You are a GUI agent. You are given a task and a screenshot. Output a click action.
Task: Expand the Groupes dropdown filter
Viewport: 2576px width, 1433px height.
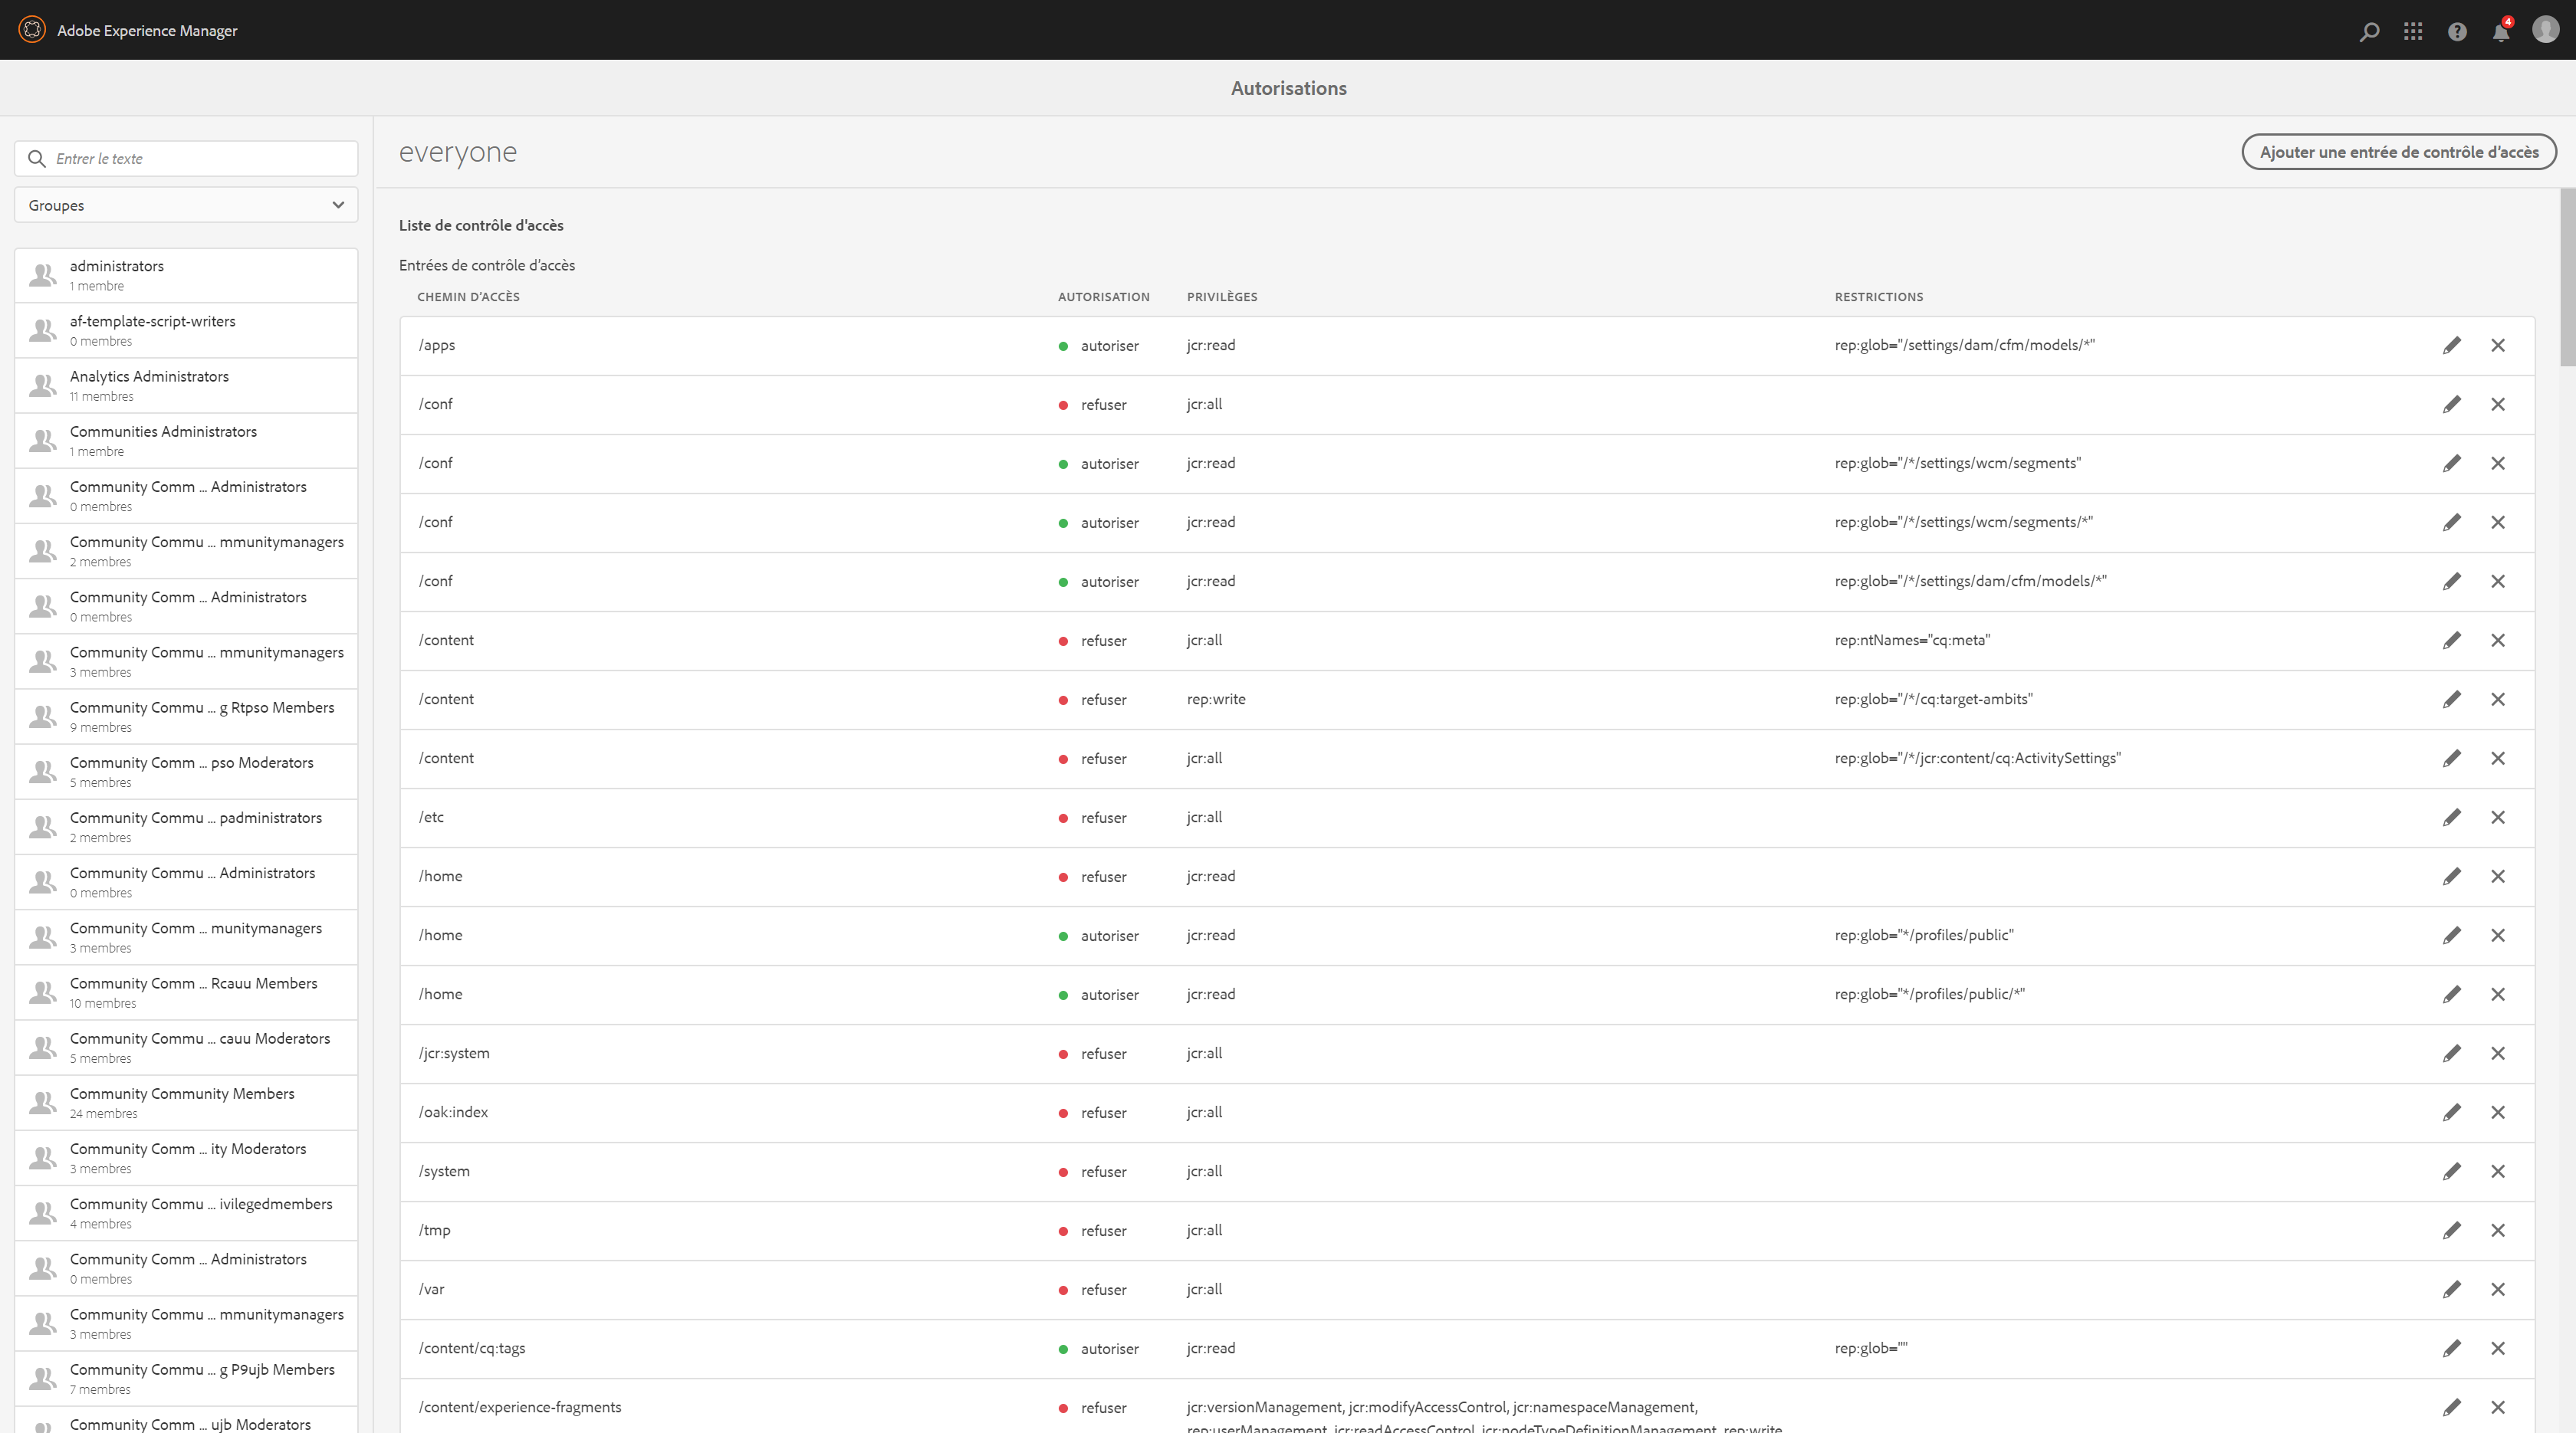[x=186, y=205]
